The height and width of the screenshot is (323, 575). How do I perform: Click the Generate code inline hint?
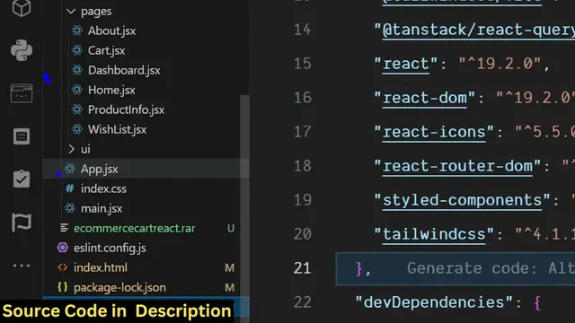(491, 268)
